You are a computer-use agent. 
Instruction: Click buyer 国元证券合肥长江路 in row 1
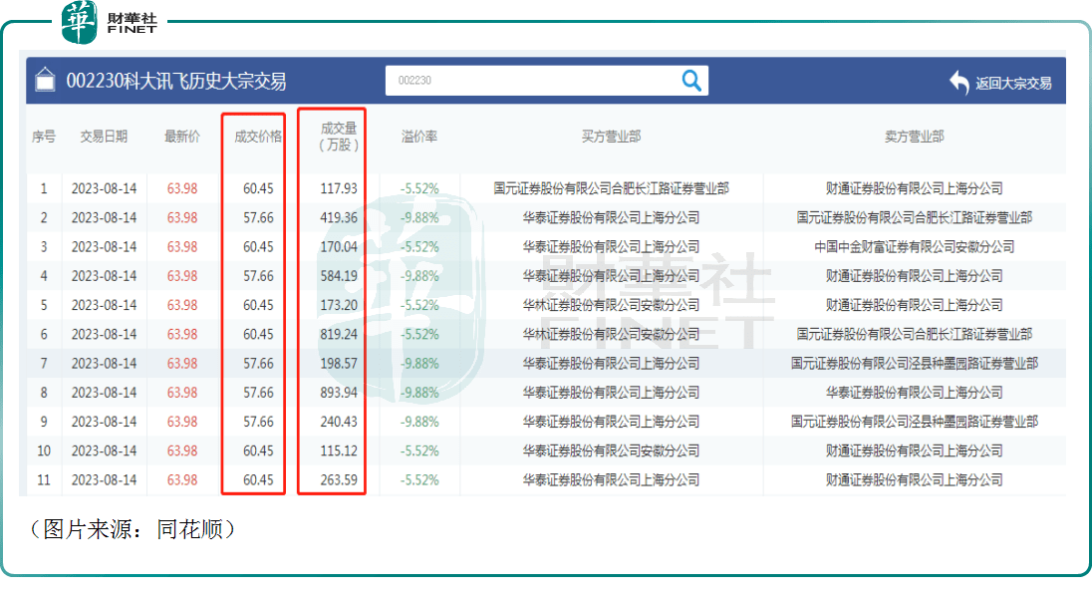[611, 188]
